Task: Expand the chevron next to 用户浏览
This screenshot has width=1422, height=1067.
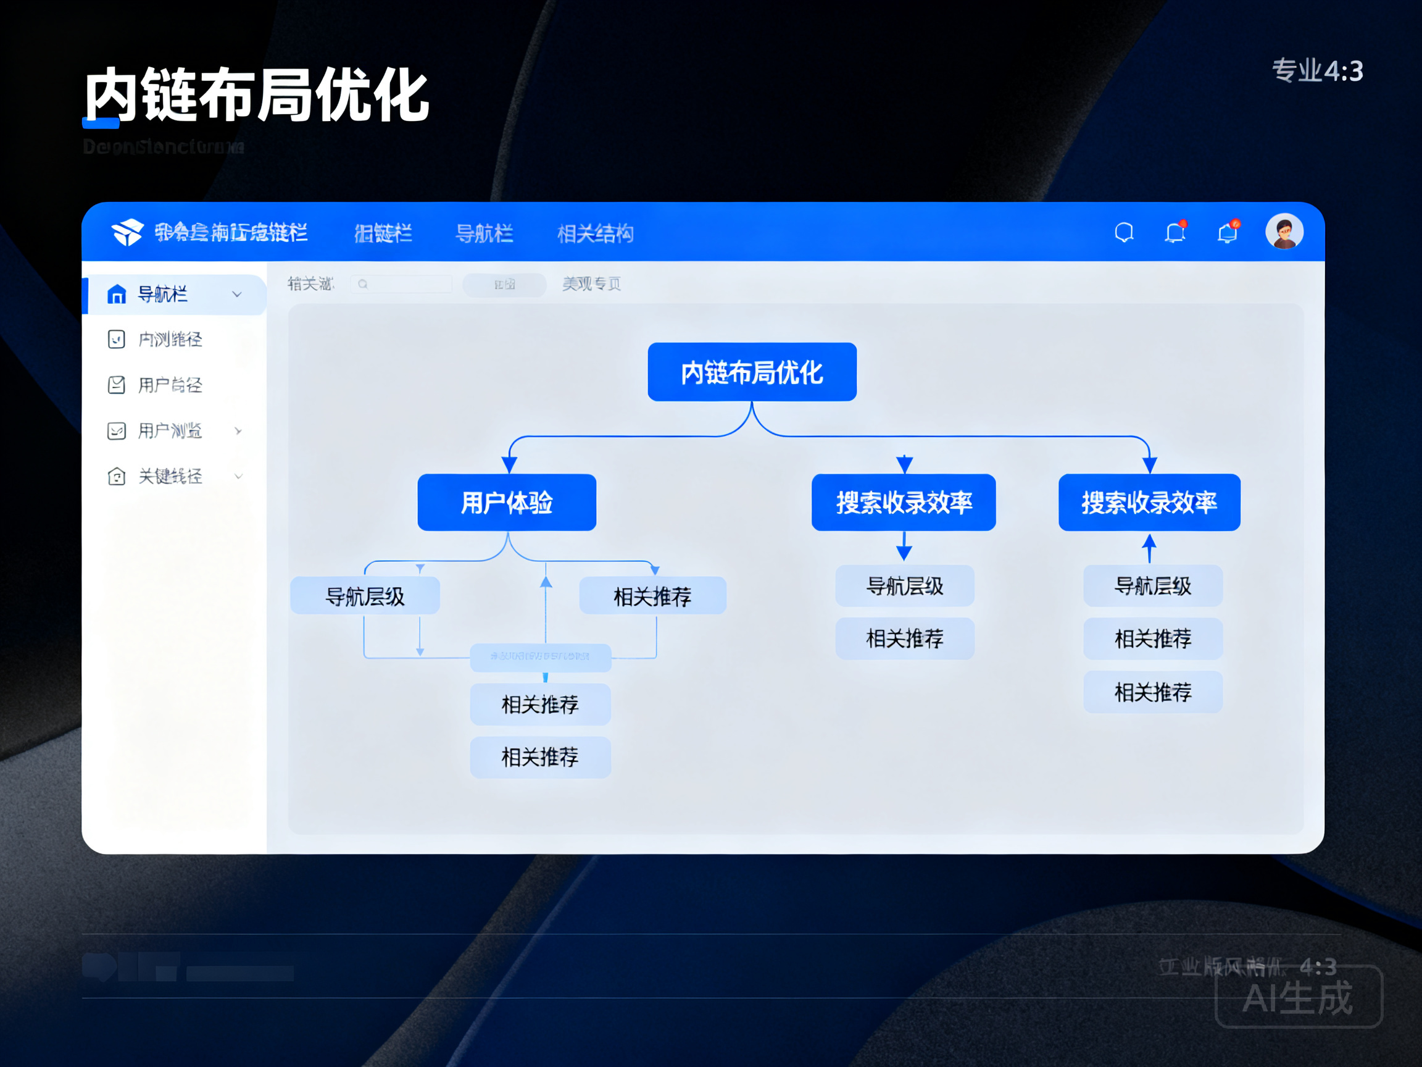Action: pyautogui.click(x=238, y=430)
